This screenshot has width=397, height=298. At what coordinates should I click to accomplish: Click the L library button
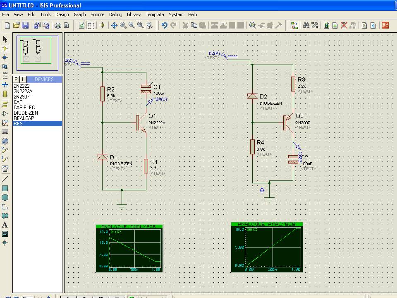click(23, 79)
